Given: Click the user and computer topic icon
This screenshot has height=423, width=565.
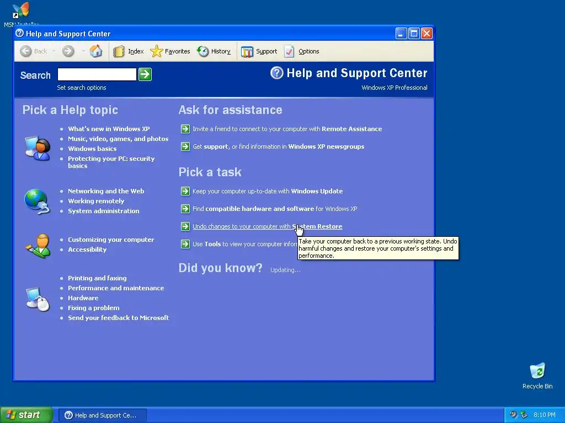Looking at the screenshot, I should pyautogui.click(x=38, y=148).
